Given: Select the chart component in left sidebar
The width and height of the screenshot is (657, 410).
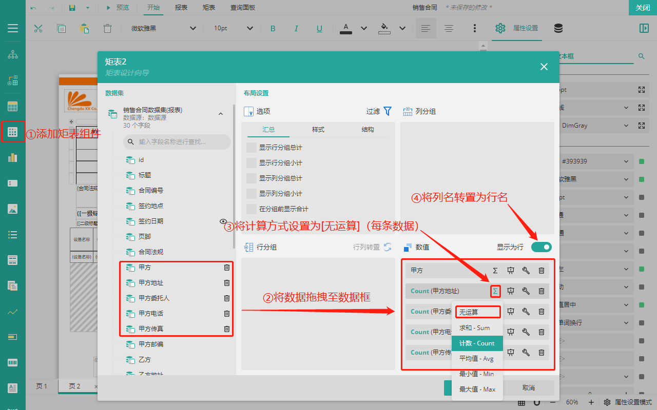Looking at the screenshot, I should click(13, 158).
